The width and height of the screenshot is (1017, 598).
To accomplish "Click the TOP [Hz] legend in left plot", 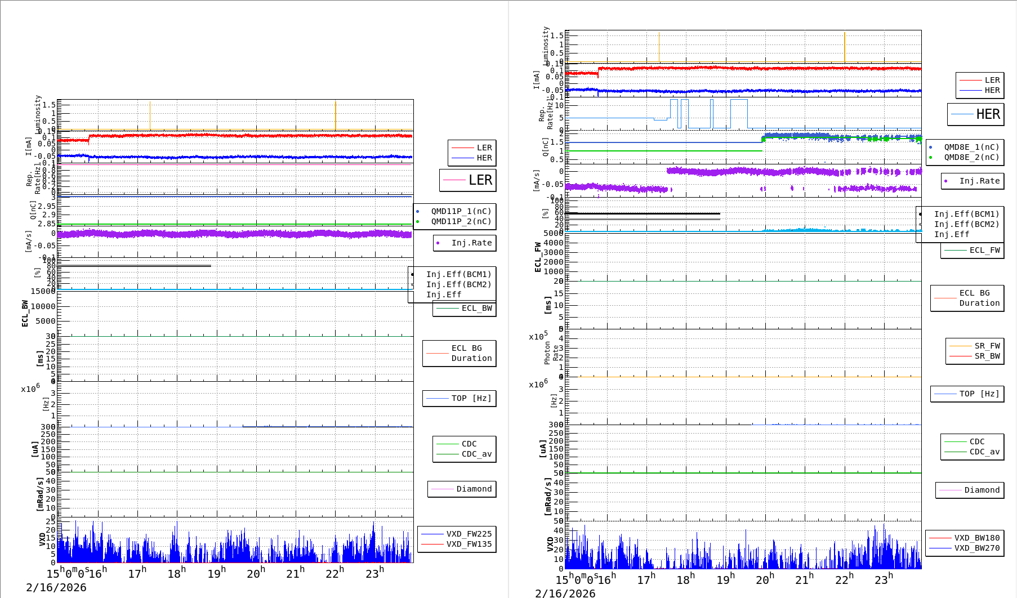I will [x=460, y=399].
